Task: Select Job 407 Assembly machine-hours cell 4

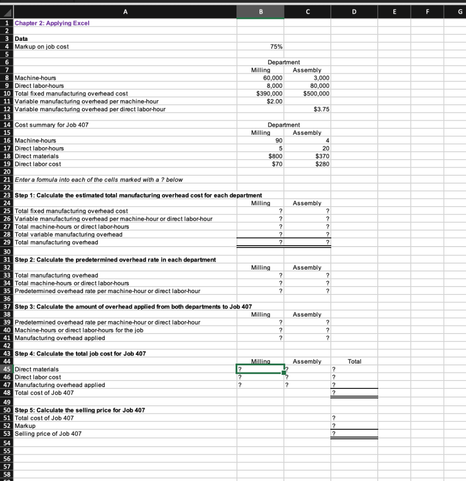Action: pyautogui.click(x=307, y=140)
